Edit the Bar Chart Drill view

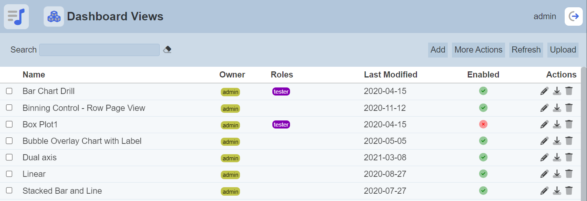(544, 91)
